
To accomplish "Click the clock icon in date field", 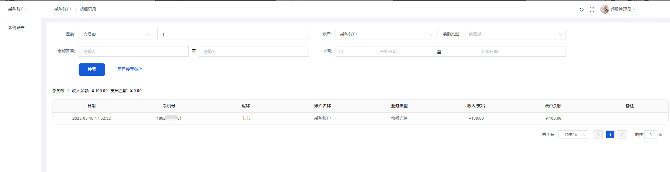I will coord(341,52).
